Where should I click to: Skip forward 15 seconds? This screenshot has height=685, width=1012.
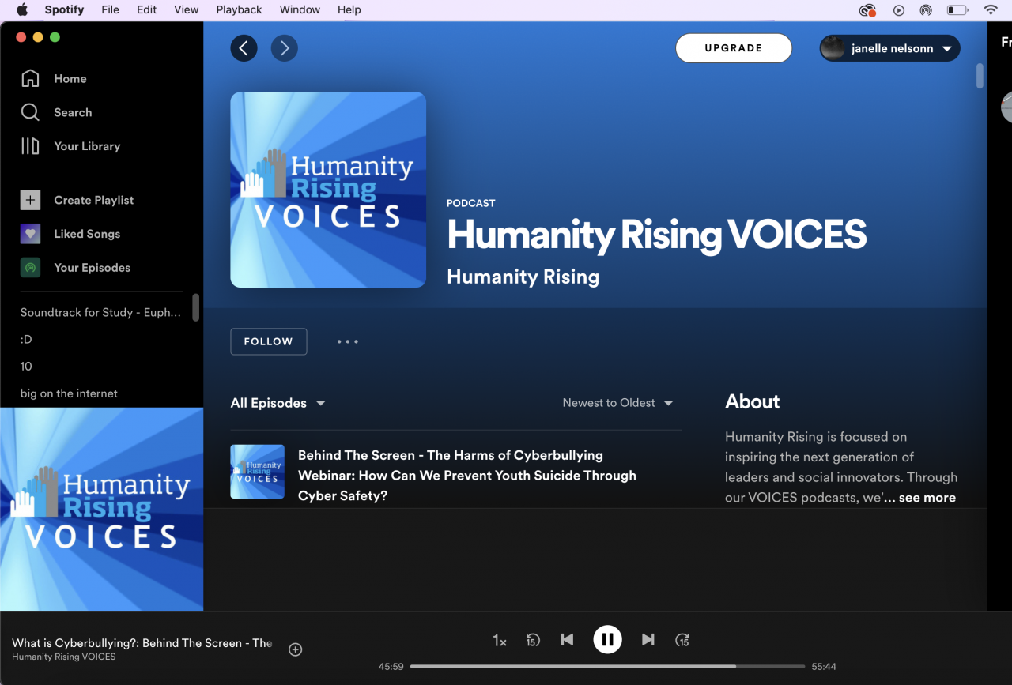coord(682,640)
